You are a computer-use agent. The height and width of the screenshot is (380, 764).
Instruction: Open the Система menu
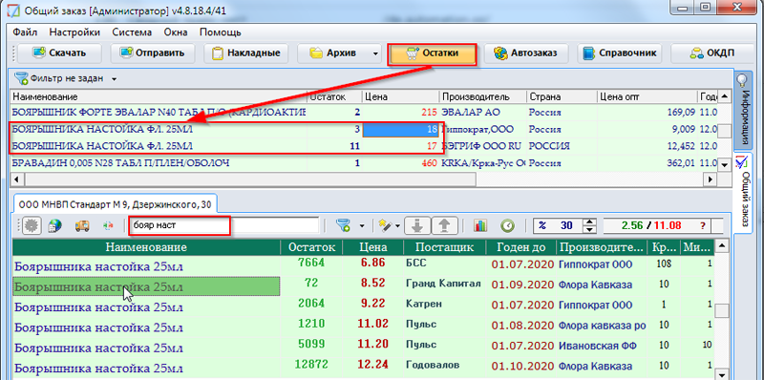132,32
